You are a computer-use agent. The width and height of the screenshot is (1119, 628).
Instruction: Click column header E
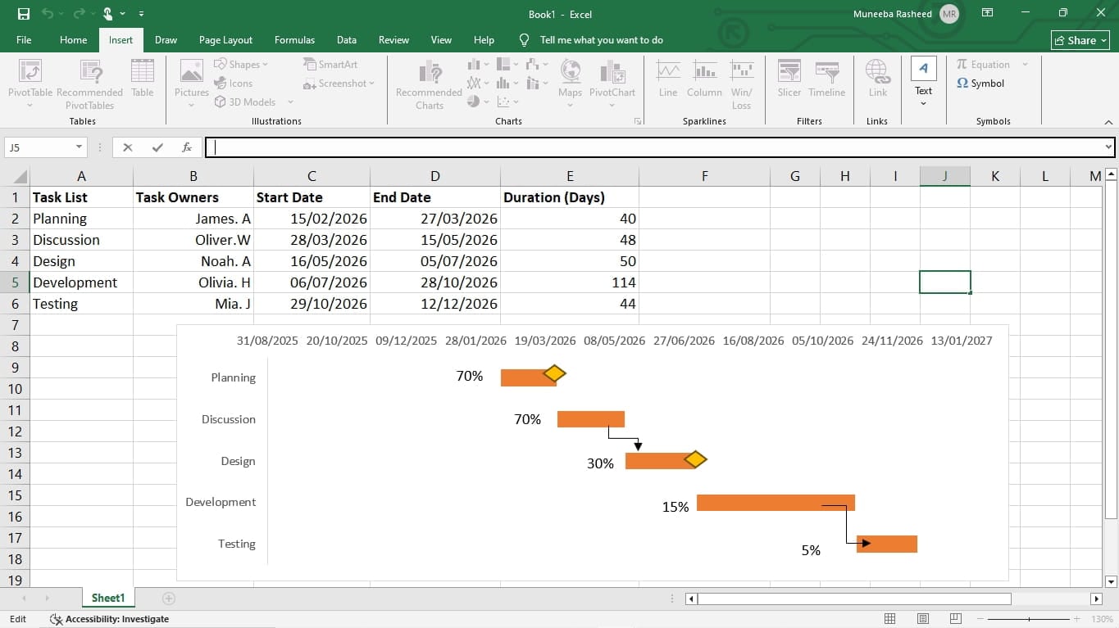coord(570,176)
